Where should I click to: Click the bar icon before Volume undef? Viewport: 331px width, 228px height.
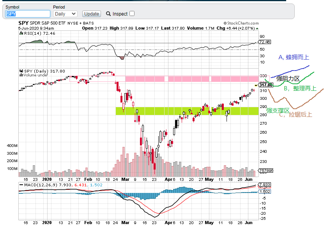point(21,75)
